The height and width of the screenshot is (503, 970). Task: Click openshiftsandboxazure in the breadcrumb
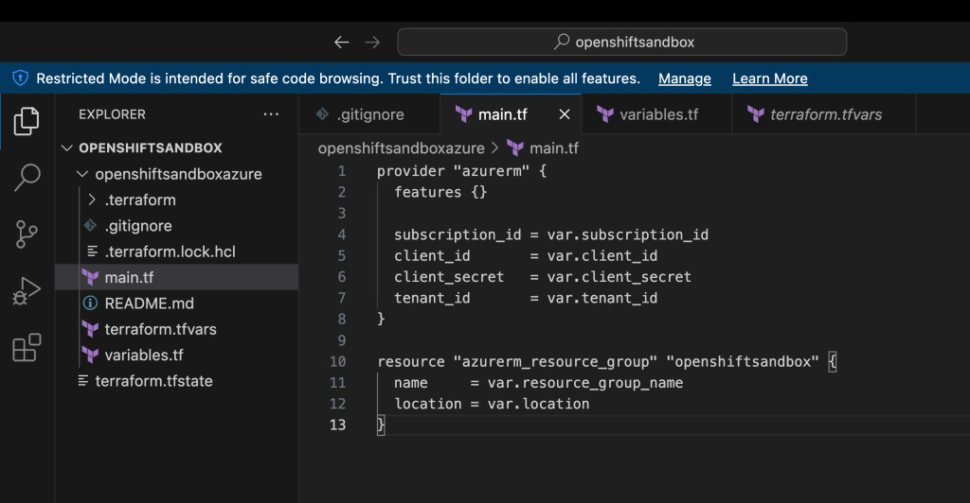(401, 148)
